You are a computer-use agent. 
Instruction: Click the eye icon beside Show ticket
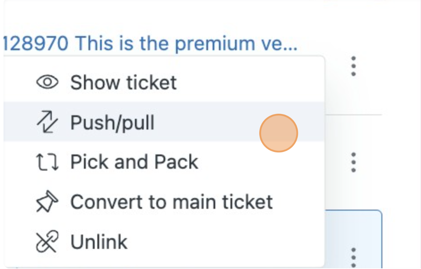tap(47, 82)
